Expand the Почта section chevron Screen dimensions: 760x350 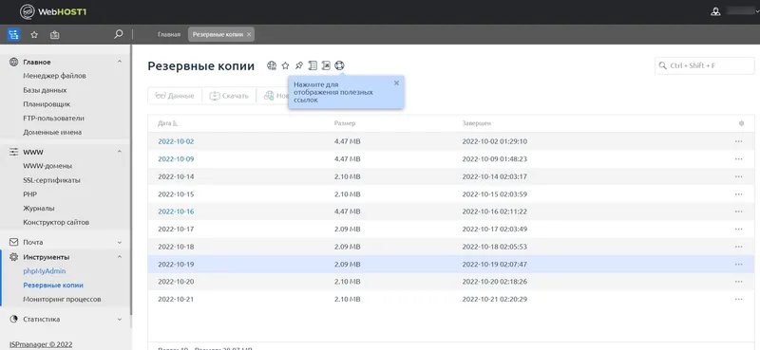pos(120,242)
